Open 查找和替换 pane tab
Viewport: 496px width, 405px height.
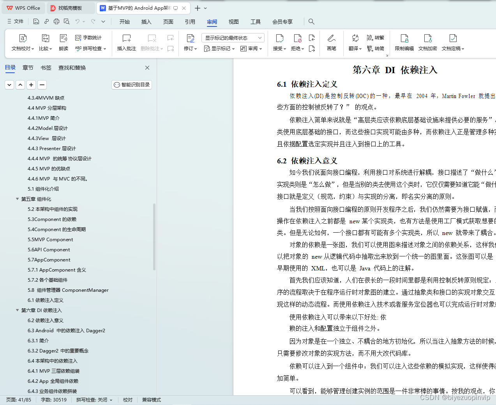pos(72,68)
